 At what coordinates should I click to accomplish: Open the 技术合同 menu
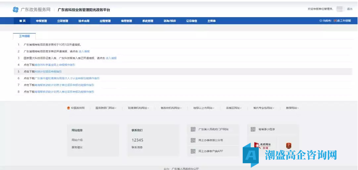[84, 21]
